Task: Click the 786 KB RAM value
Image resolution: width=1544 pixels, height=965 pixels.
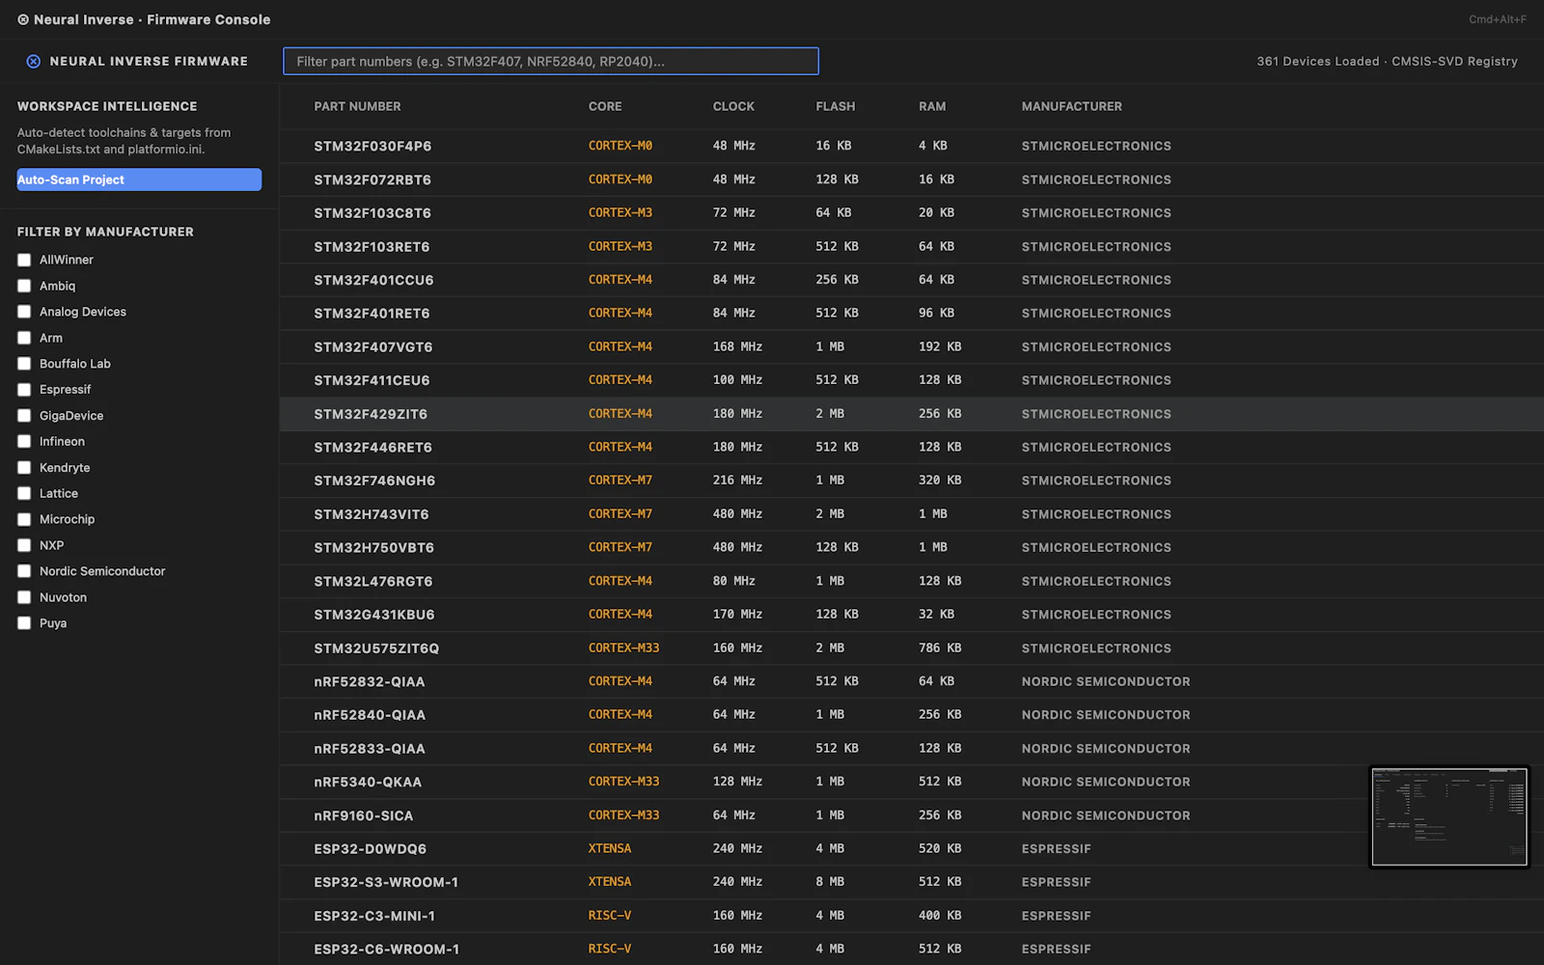Action: coord(940,648)
